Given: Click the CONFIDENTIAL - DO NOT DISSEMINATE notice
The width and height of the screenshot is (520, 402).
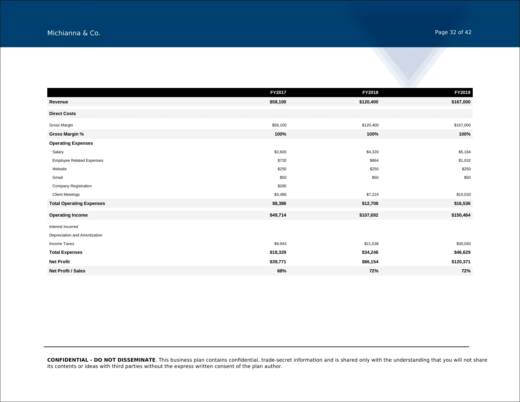Looking at the screenshot, I should pyautogui.click(x=101, y=360).
